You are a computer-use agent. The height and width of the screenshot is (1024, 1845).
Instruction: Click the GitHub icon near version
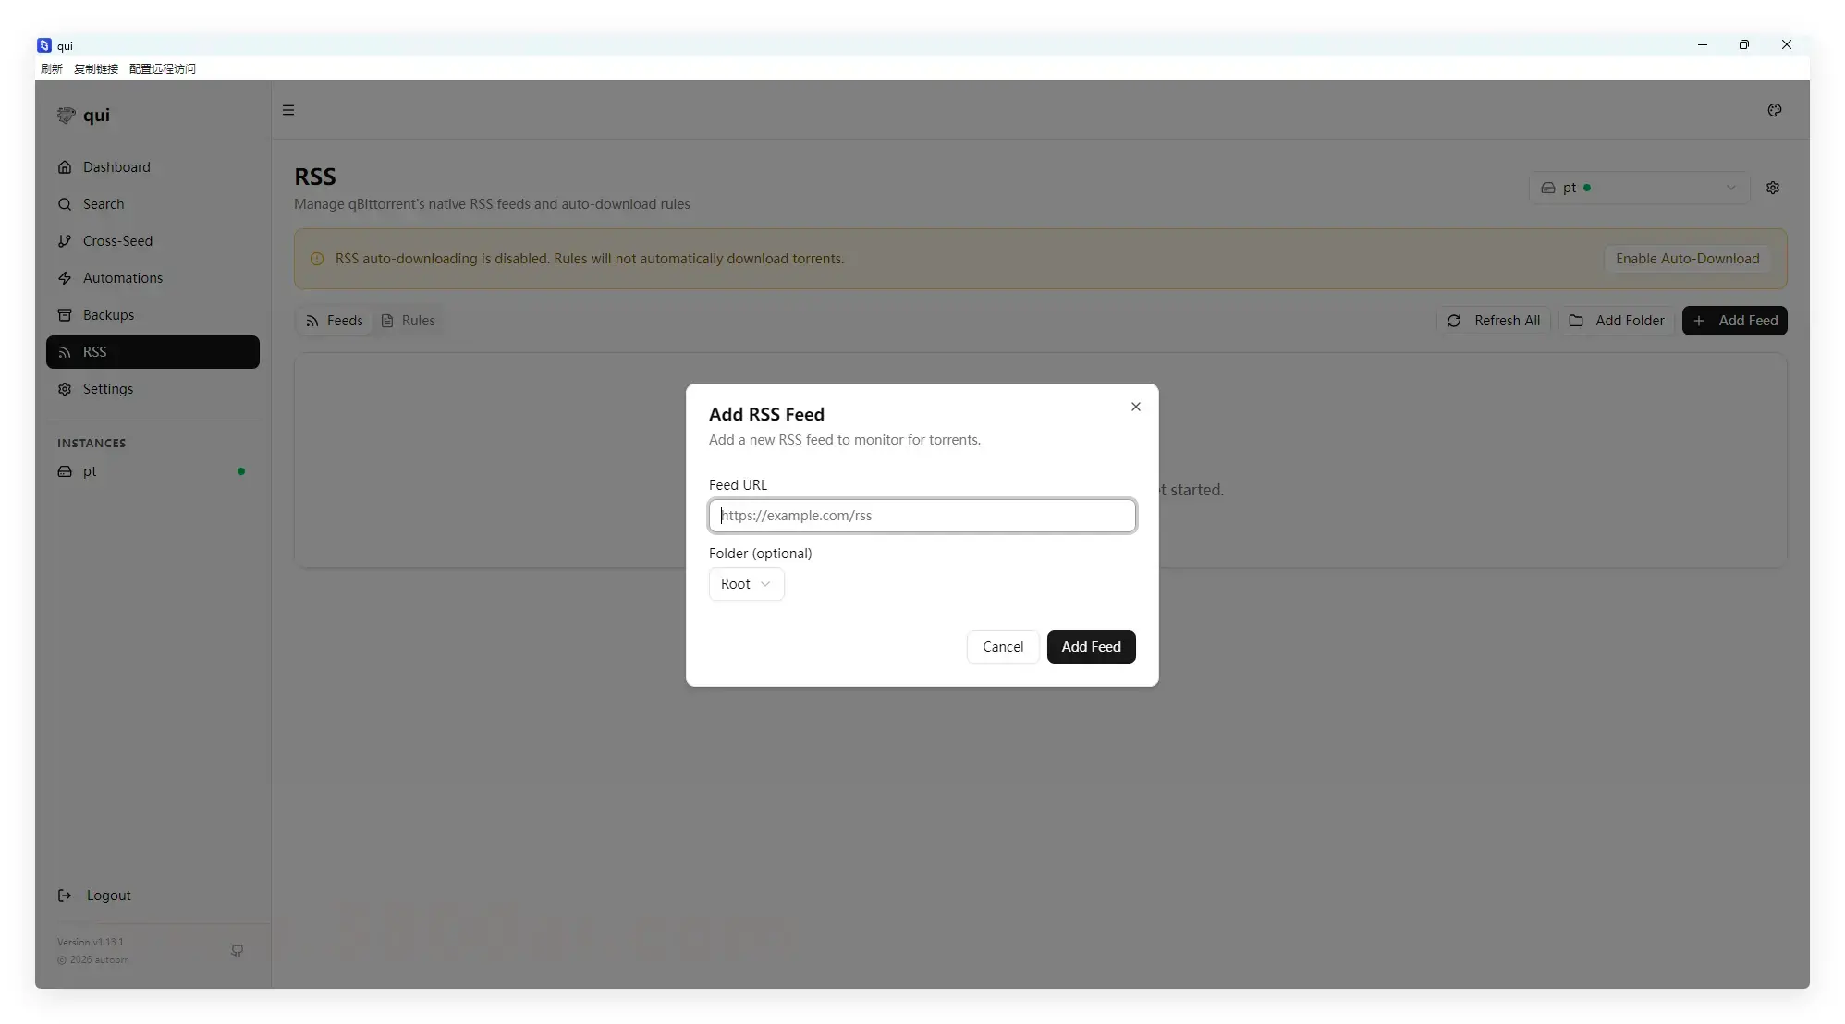point(237,950)
